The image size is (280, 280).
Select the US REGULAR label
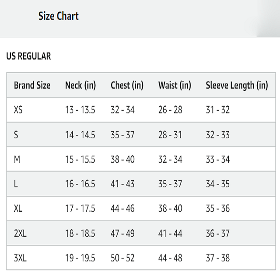click(x=28, y=56)
